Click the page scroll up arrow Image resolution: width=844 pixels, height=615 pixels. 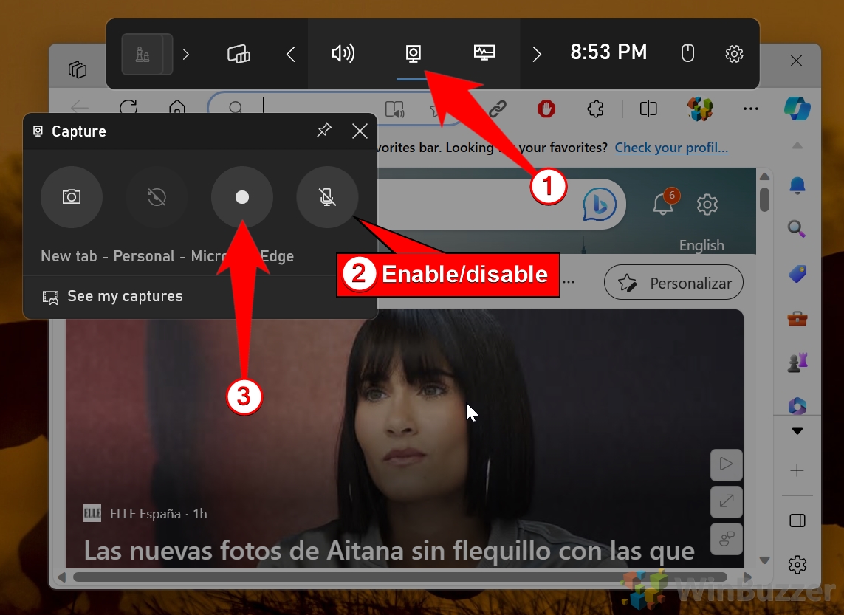764,176
